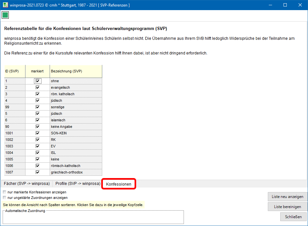Uncheck markiert for griechisch-orthodox row

[38, 172]
